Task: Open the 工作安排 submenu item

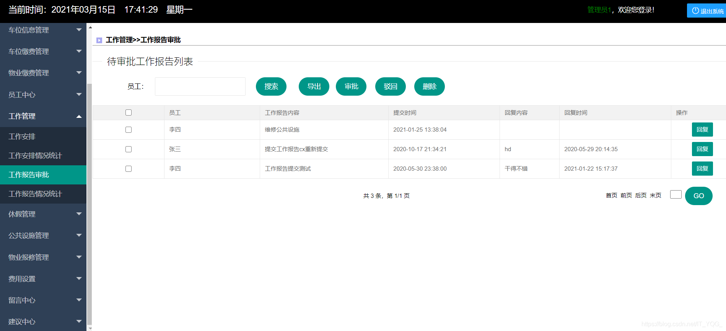Action: tap(43, 137)
